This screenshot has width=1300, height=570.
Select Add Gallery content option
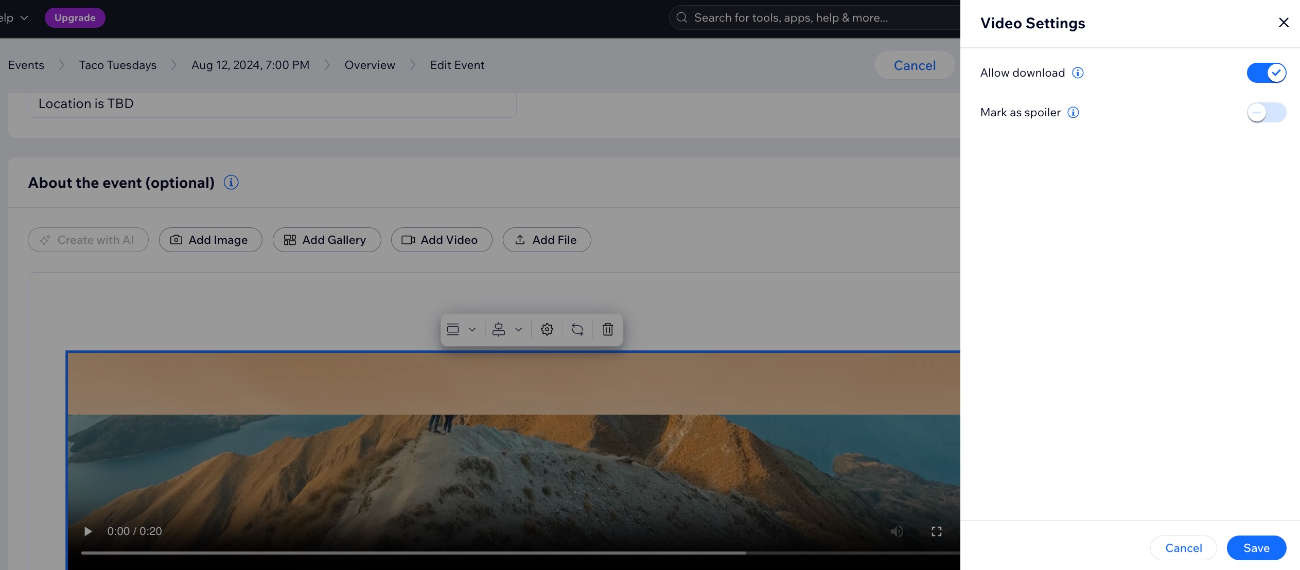[326, 239]
